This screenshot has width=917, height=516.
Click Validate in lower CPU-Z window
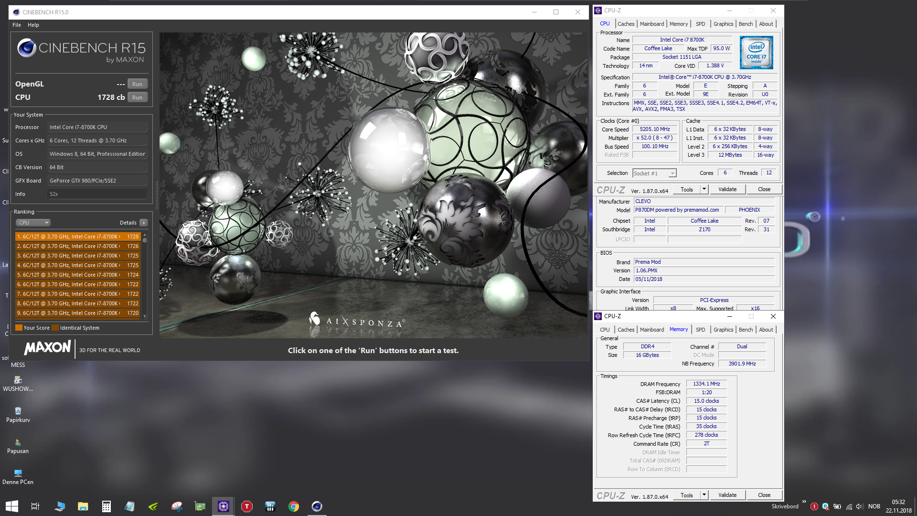coord(727,495)
